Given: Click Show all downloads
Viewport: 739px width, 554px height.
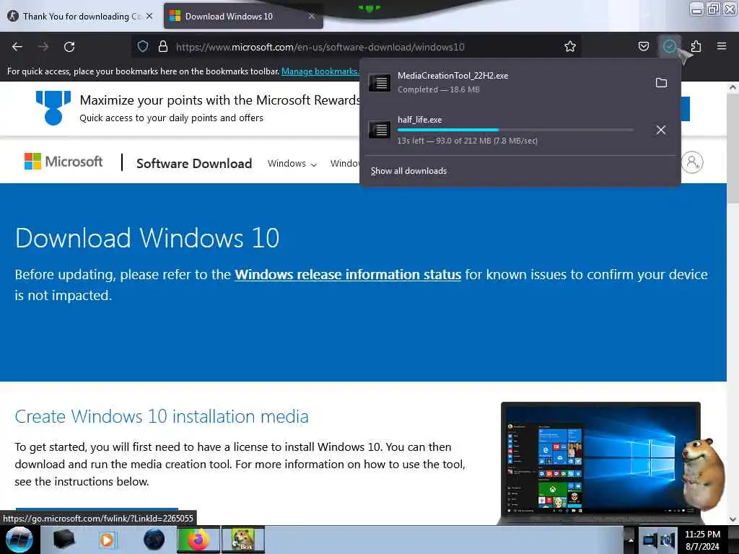Looking at the screenshot, I should 408,171.
